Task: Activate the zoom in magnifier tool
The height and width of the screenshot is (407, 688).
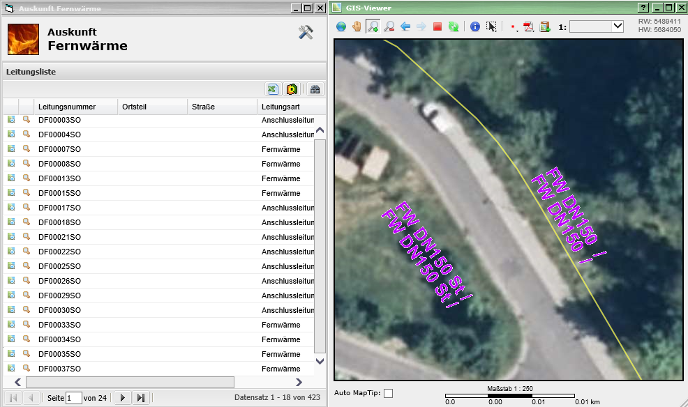Action: point(373,26)
